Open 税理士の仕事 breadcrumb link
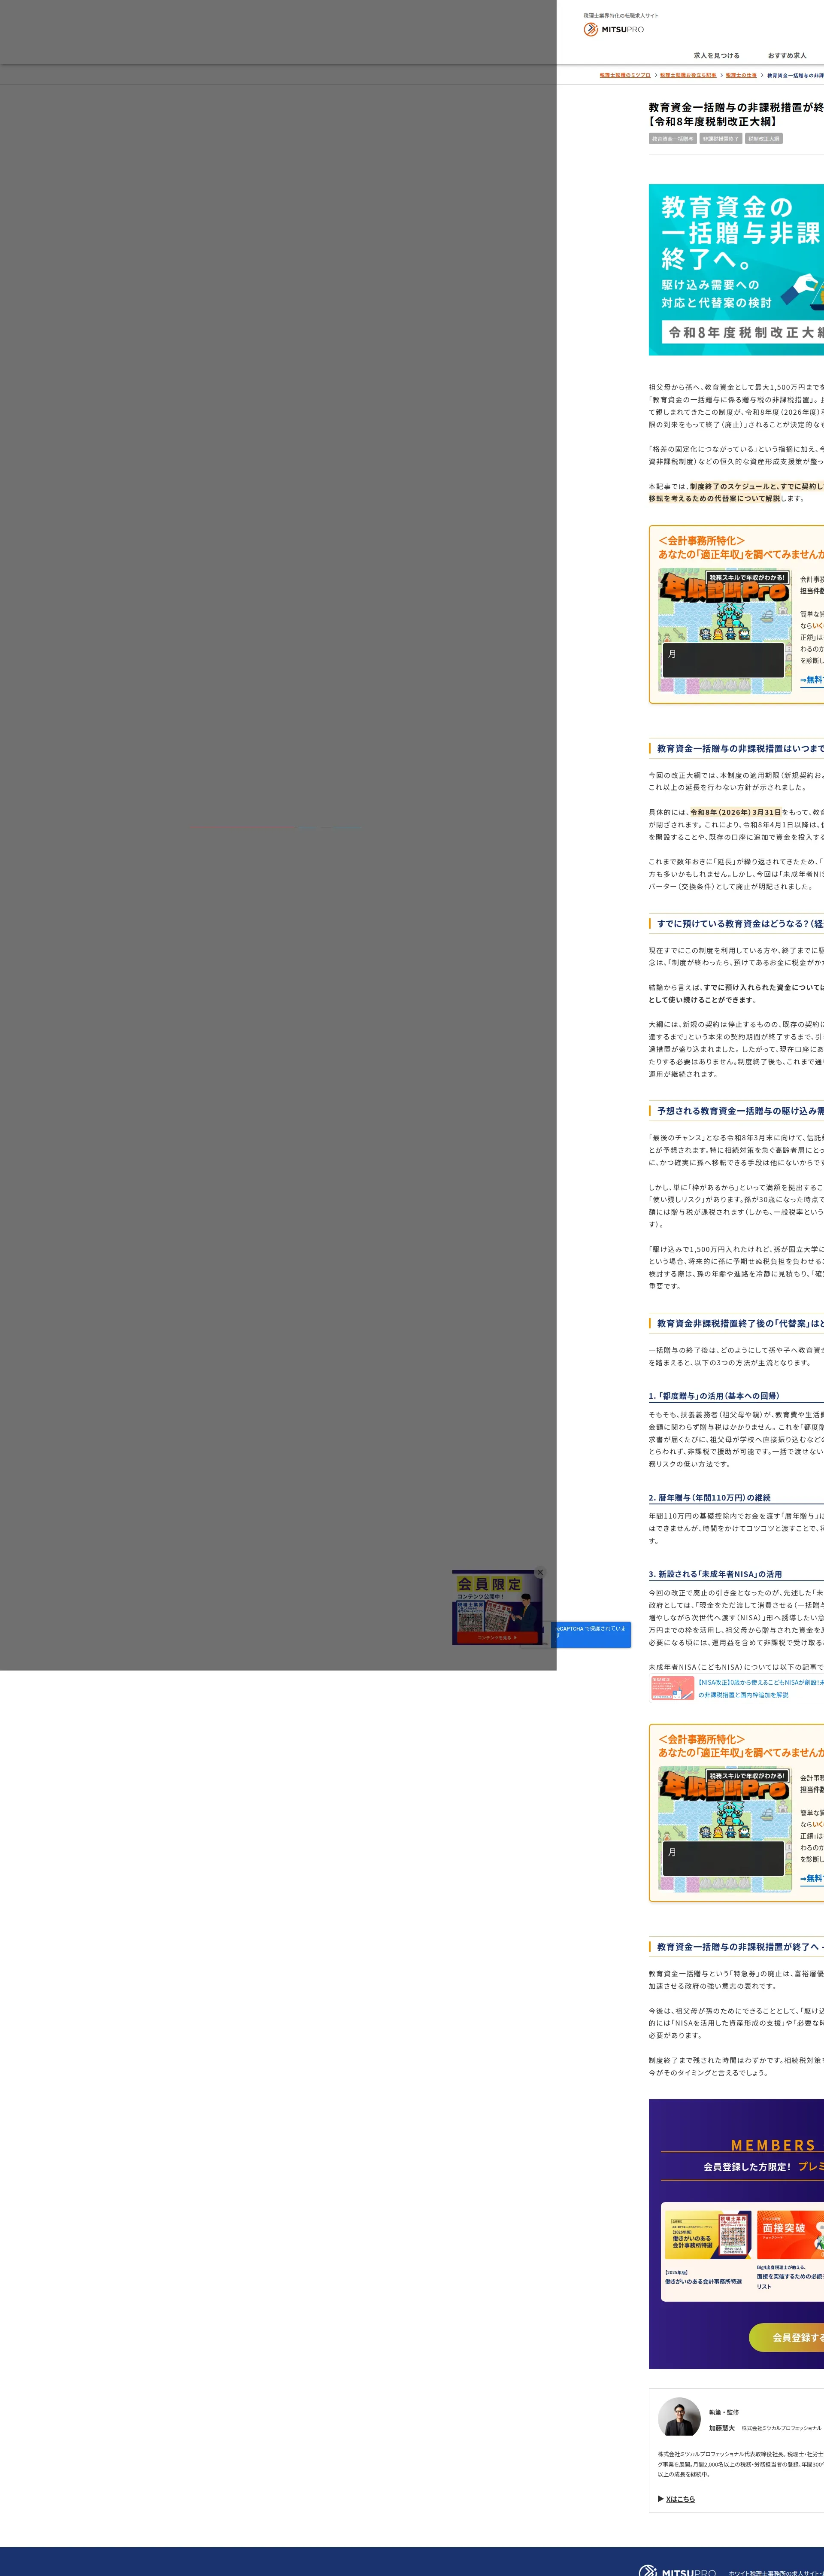Image resolution: width=824 pixels, height=2576 pixels. tap(741, 75)
